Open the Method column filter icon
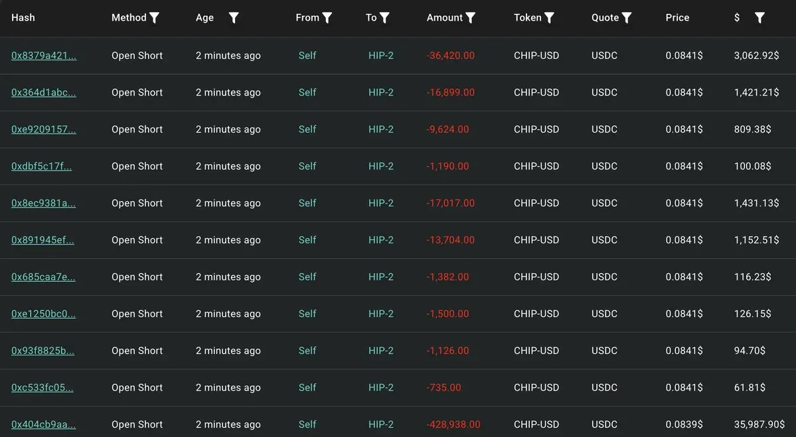 coord(154,18)
